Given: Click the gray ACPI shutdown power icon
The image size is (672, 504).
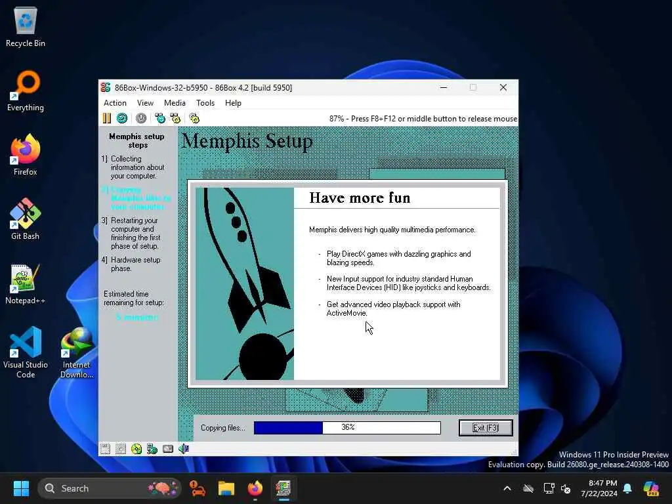Looking at the screenshot, I should (141, 118).
